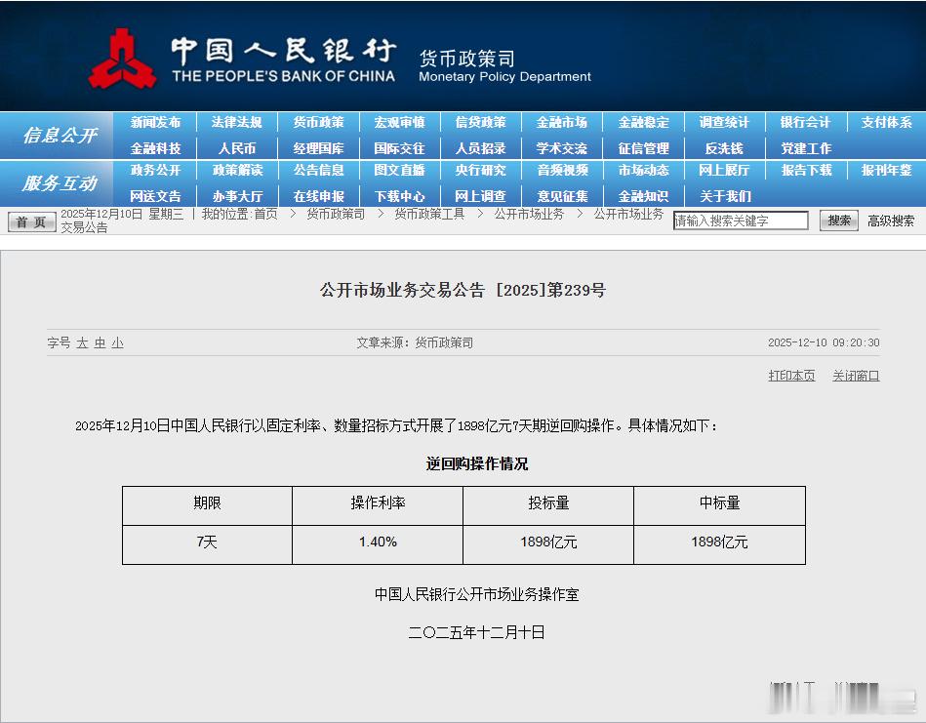This screenshot has width=926, height=723.
Task: Open the 调查统计 navigation item
Action: 724,123
